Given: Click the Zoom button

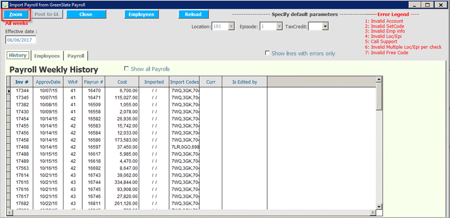Looking at the screenshot, I should (x=16, y=14).
